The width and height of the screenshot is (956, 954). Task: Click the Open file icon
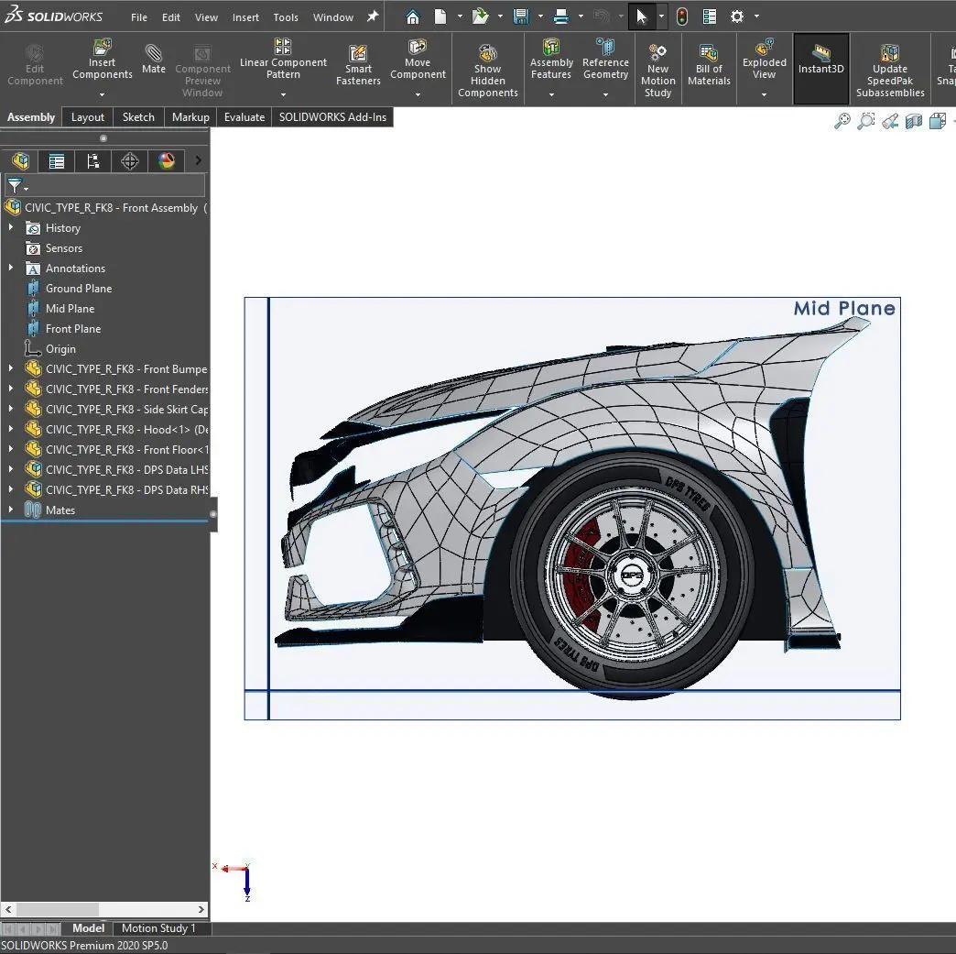[x=480, y=16]
